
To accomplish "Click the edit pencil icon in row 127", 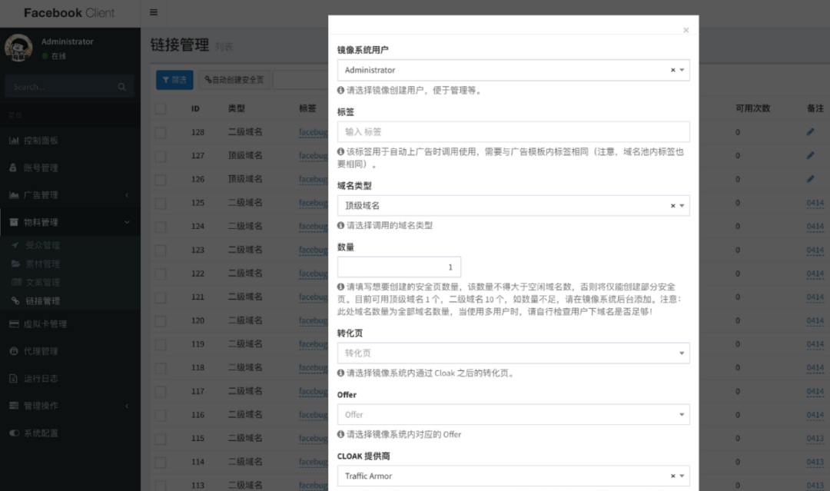I will point(811,155).
